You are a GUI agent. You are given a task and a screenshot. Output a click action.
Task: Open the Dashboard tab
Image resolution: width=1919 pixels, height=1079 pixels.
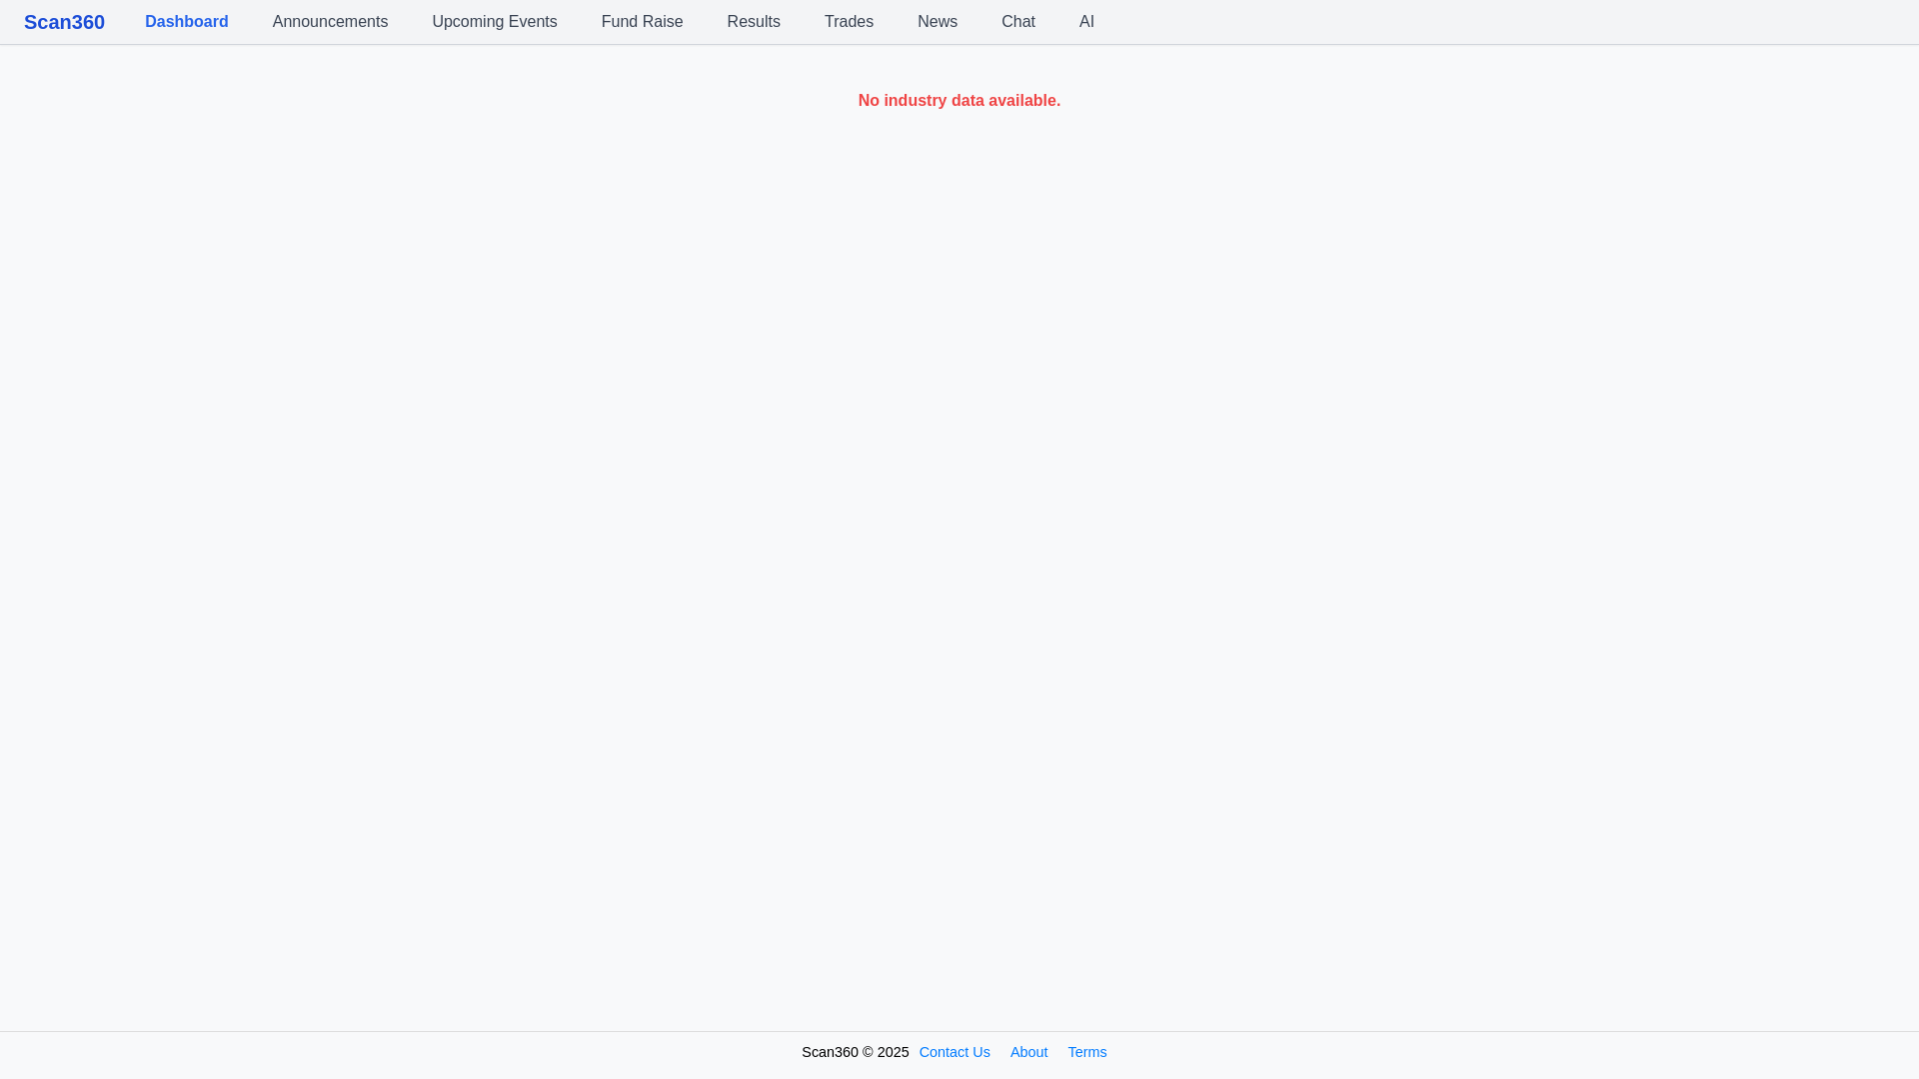(187, 22)
